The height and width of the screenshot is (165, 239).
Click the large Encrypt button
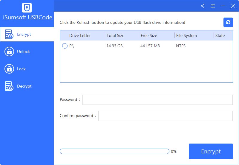pyautogui.click(x=211, y=151)
